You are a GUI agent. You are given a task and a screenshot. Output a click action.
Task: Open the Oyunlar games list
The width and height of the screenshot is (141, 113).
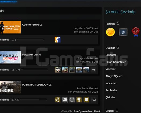tap(110, 48)
